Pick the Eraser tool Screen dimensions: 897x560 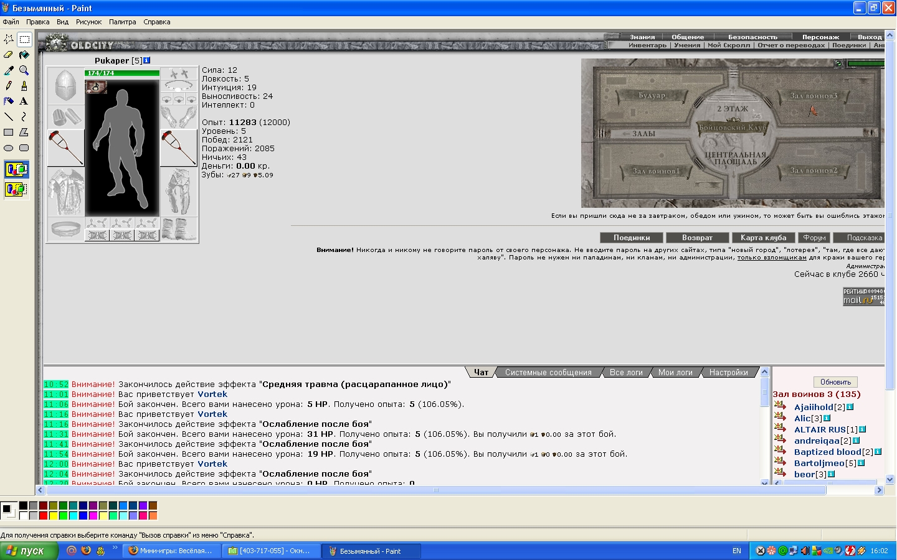pyautogui.click(x=9, y=55)
